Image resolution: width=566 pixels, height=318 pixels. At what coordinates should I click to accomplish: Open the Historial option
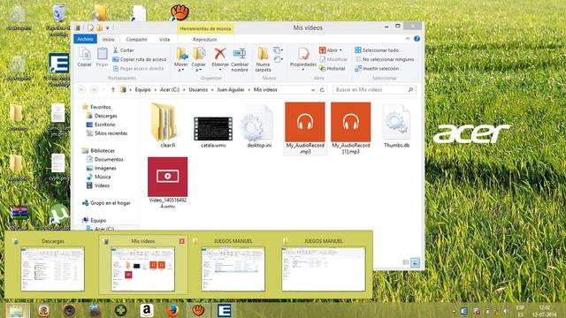(333, 69)
